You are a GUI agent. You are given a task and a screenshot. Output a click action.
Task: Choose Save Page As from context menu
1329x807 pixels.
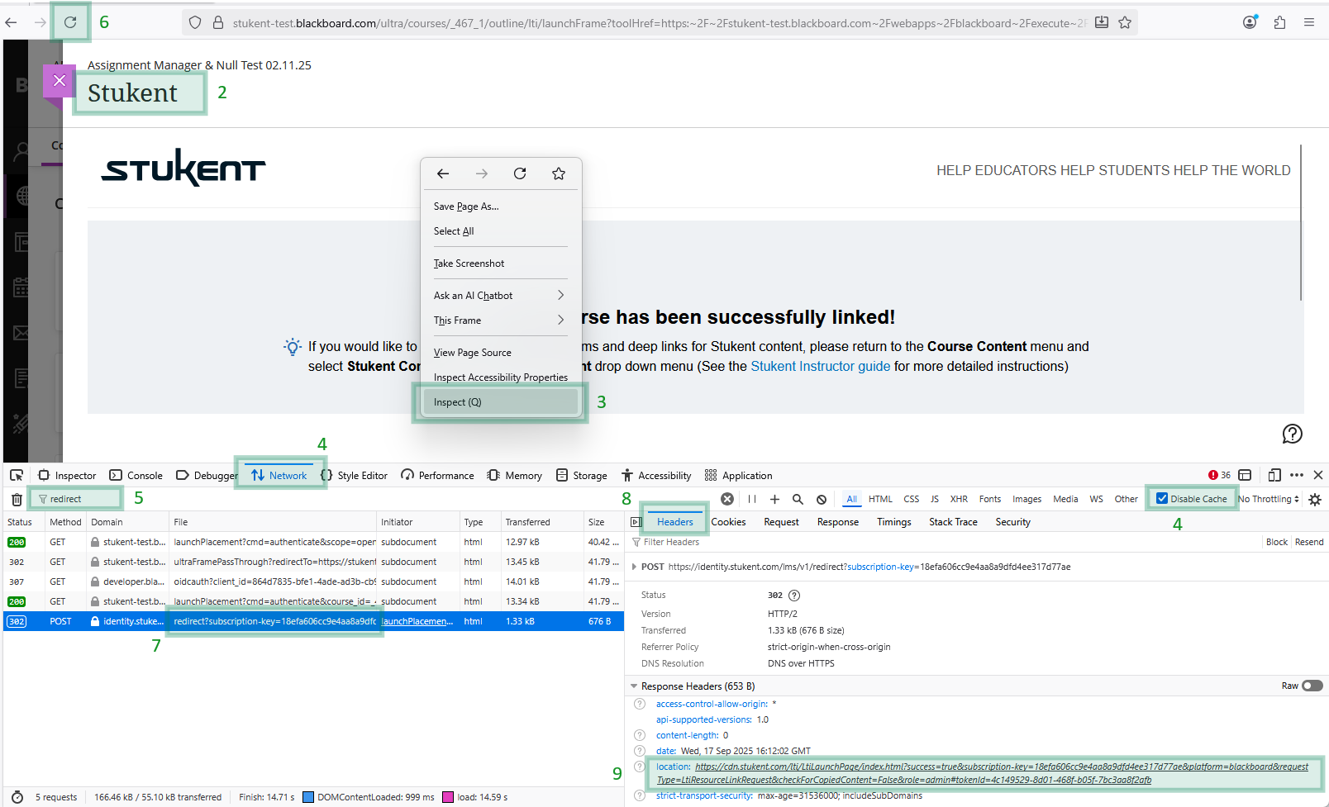pyautogui.click(x=499, y=206)
